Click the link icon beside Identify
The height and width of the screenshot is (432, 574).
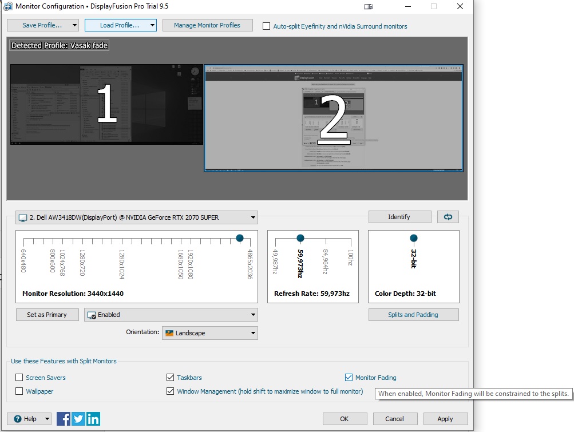[x=448, y=217]
